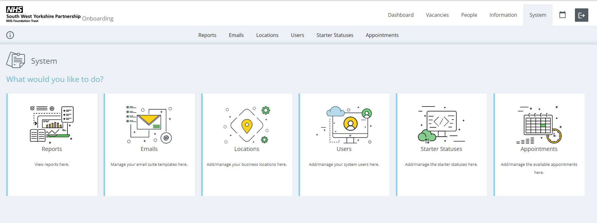Switch to the Starter Statuses sub-tab
The image size is (597, 223).
click(x=335, y=35)
